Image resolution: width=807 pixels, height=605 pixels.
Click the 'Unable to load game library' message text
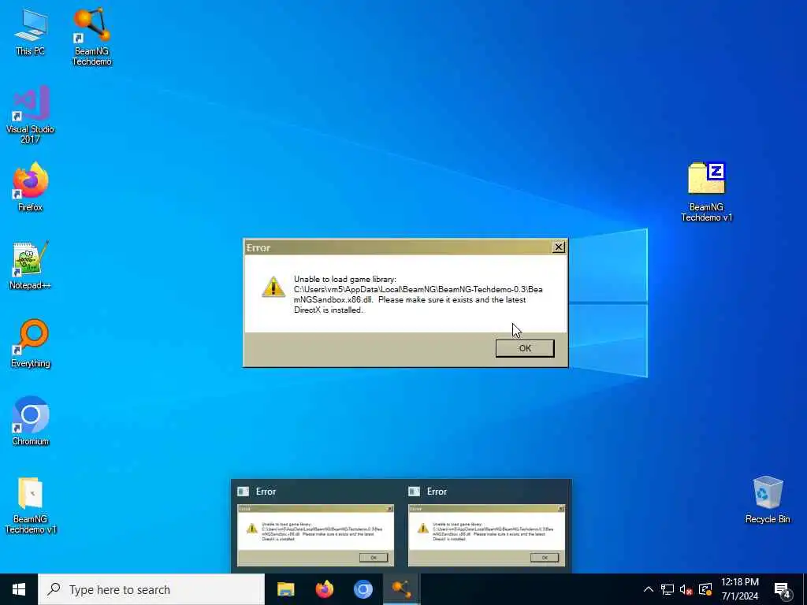click(418, 295)
